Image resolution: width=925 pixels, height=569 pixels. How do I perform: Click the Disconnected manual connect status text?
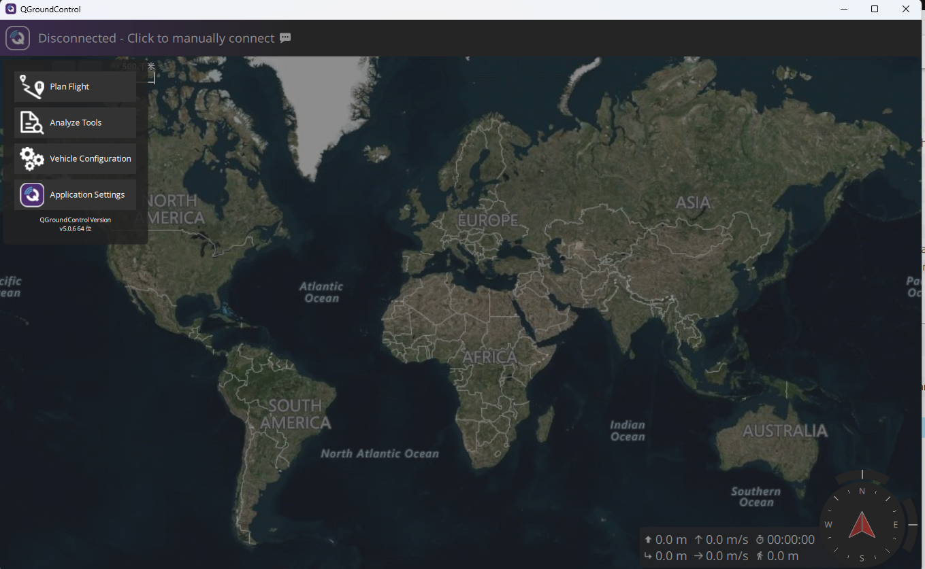(157, 38)
